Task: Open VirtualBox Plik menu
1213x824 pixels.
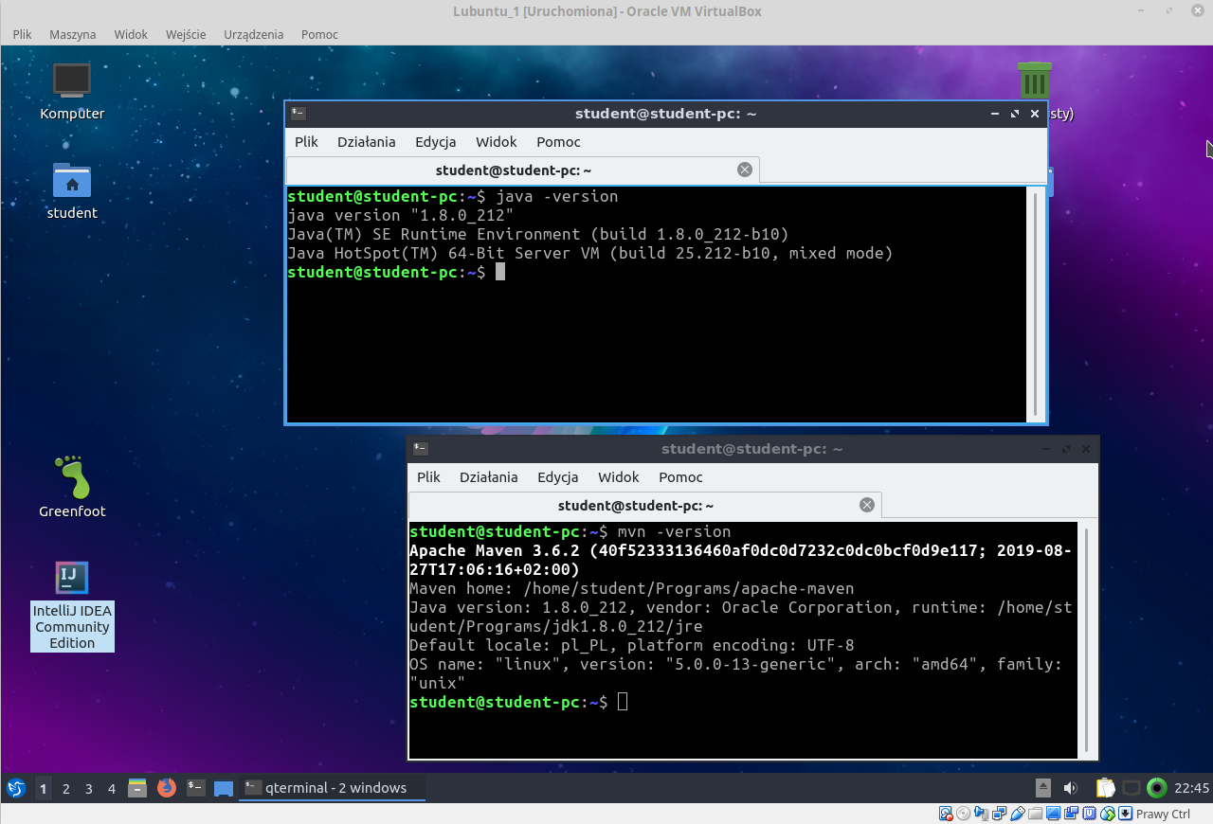Action: point(23,34)
